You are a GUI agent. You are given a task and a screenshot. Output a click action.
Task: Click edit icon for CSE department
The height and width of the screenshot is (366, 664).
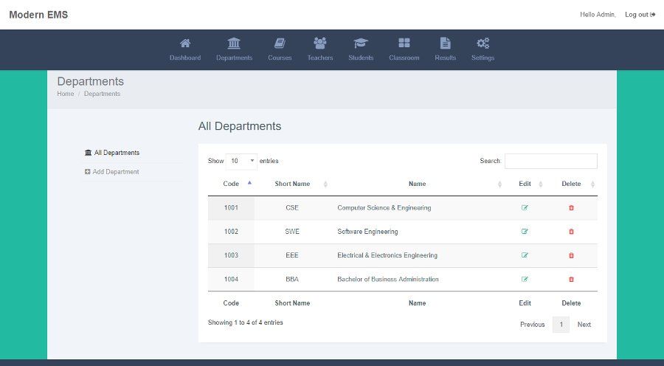[x=525, y=208]
